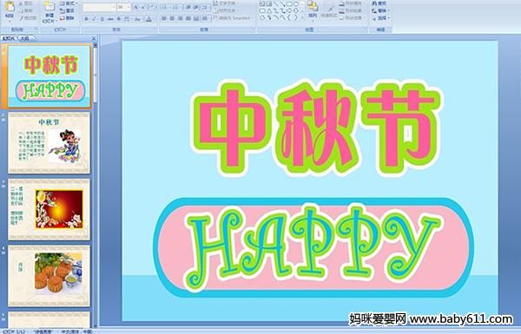521x334 pixels.
Task: Pick the Oval shape in gallery
Action: point(296,3)
